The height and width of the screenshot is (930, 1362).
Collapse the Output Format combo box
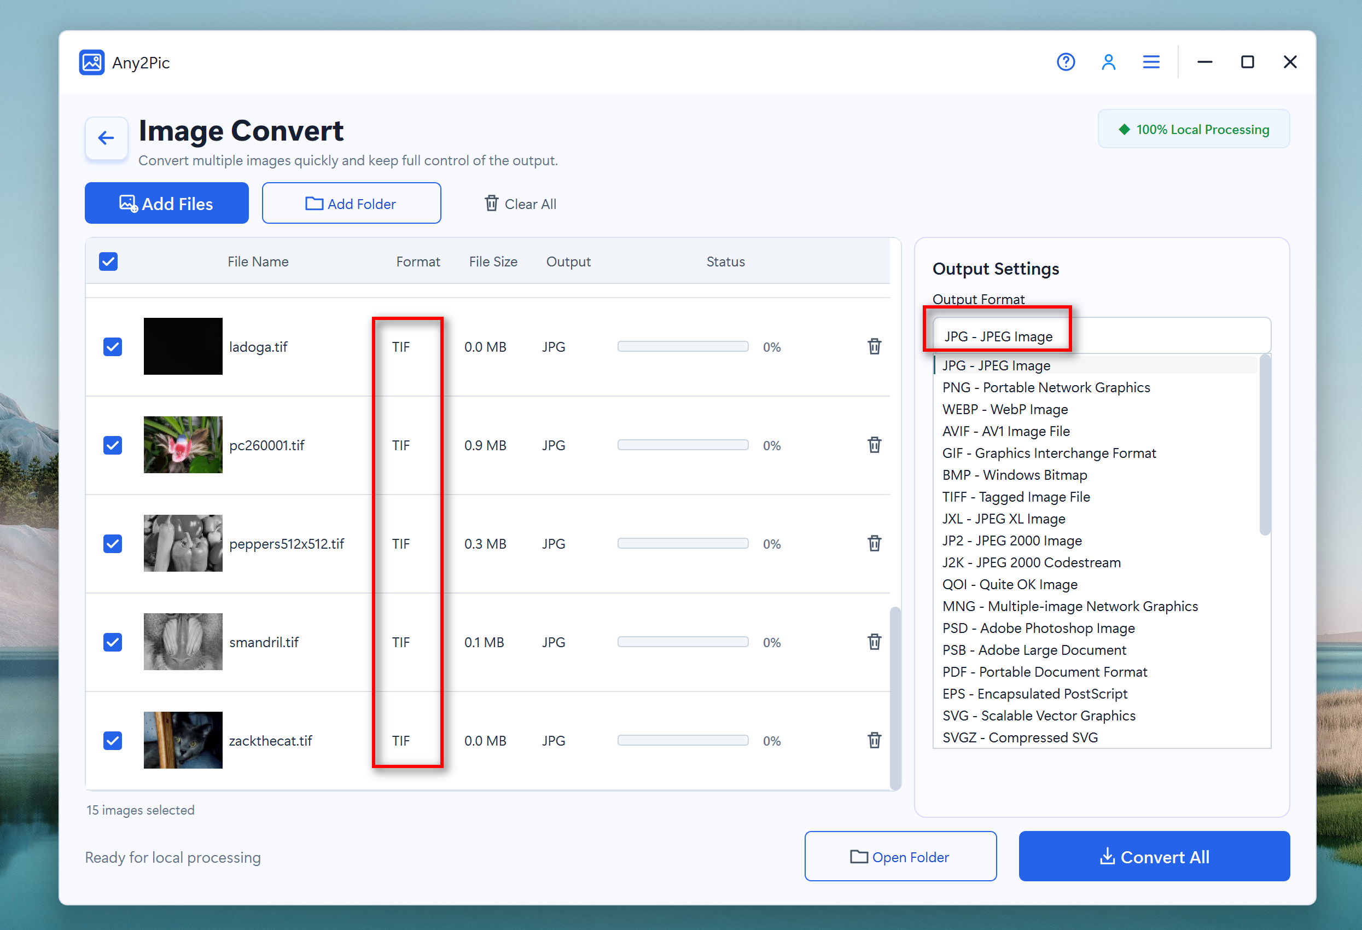[x=1102, y=336]
